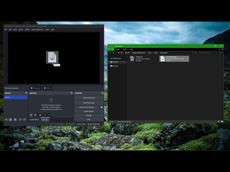Open OBS View menu
Image resolution: width=230 pixels, height=172 pixels.
(x=15, y=29)
